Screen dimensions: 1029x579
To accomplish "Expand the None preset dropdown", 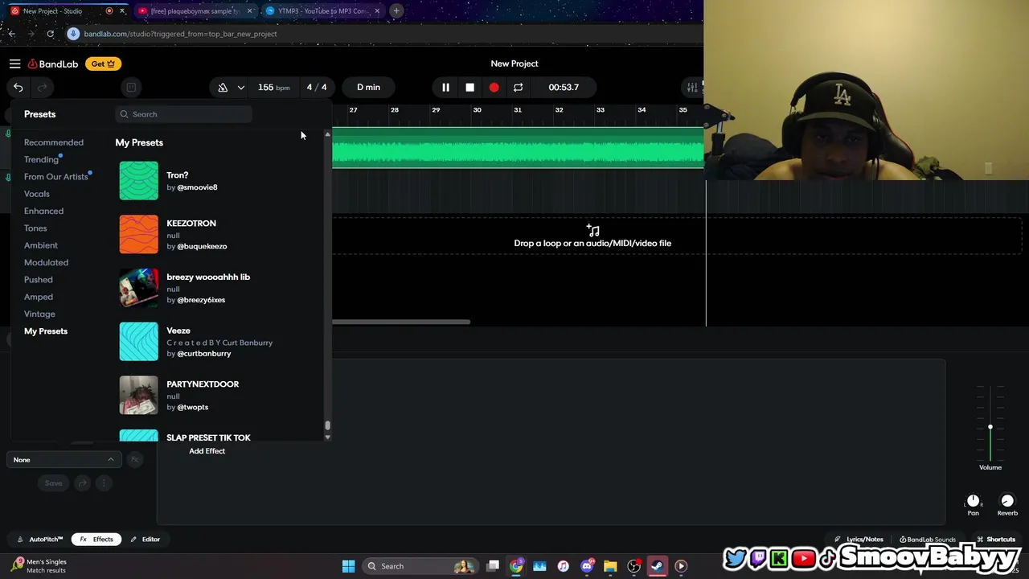I will [x=64, y=460].
